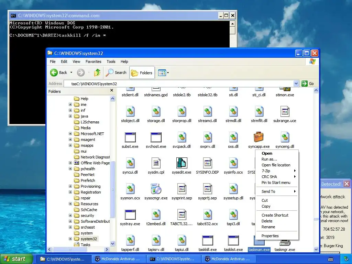
Task: Select the subst.exe file icon
Action: (130, 137)
